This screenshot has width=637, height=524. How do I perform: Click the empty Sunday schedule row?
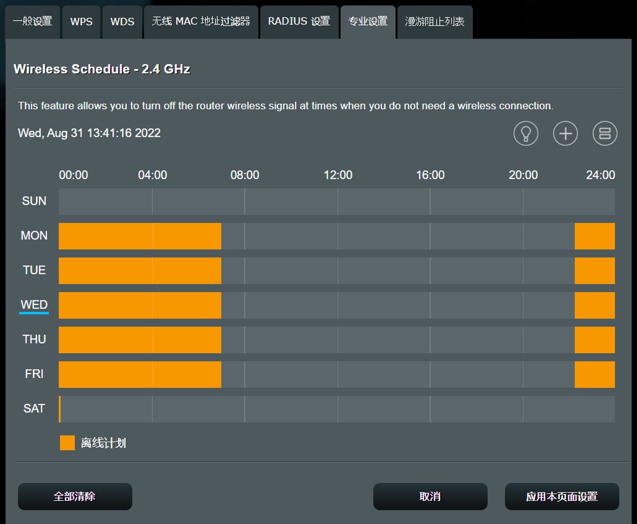tap(337, 201)
